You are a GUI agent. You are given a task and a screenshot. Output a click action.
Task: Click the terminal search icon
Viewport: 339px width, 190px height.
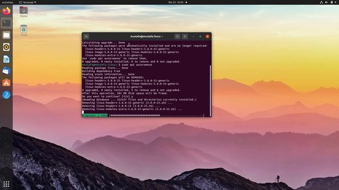pos(177,36)
